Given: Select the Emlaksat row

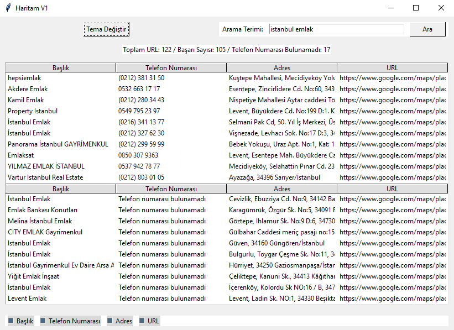Looking at the screenshot, I should click(226, 155).
